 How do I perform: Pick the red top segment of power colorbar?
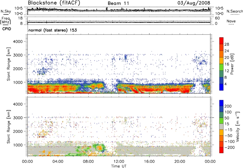pyautogui.click(x=221, y=41)
